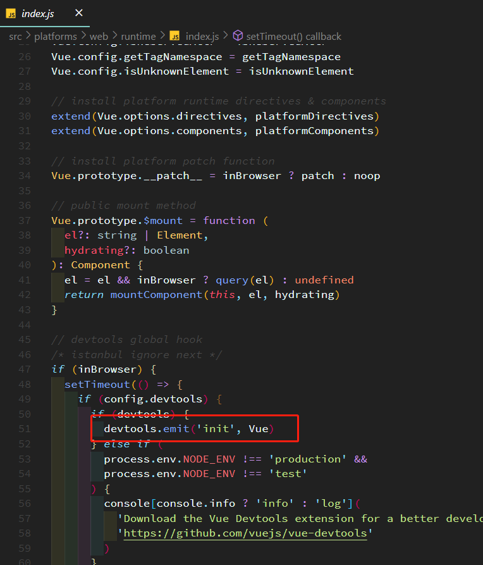Click line number 47 in the gutter
Screen dimensions: 483x565
25,369
